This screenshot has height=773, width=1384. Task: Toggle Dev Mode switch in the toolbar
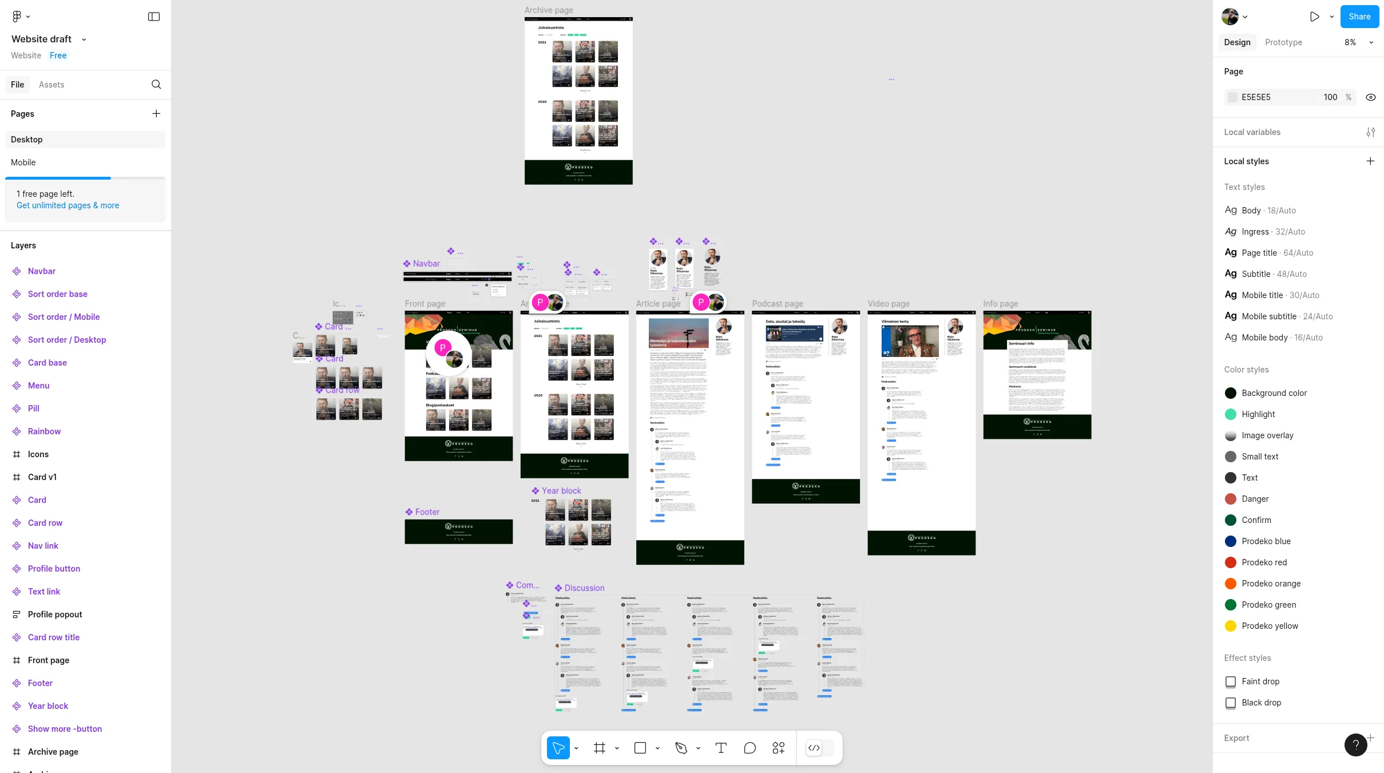(819, 748)
